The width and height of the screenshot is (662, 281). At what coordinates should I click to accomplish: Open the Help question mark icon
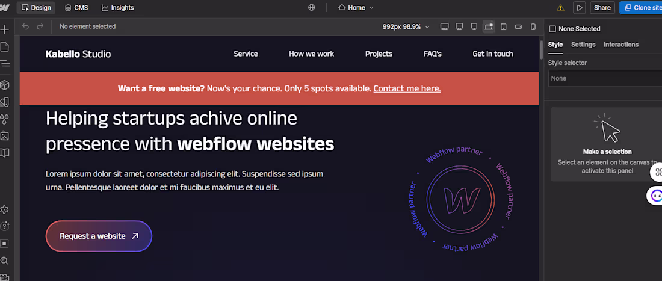point(4,227)
